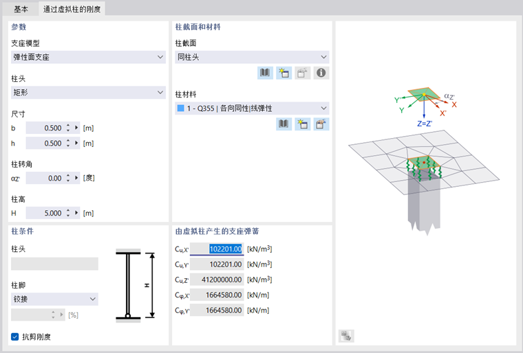Click 柱转角 label

tap(22, 164)
